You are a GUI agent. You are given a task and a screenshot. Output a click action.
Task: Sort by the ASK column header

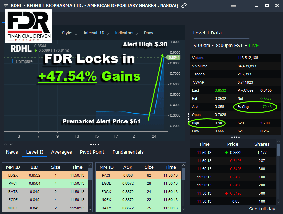128,167
